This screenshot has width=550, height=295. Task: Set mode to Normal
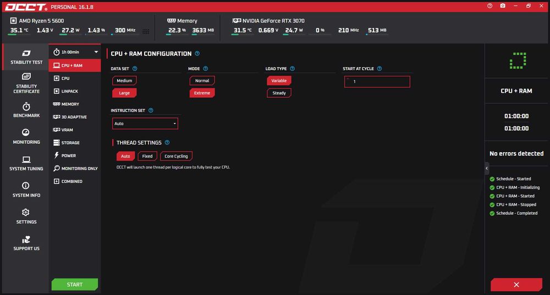tap(202, 81)
